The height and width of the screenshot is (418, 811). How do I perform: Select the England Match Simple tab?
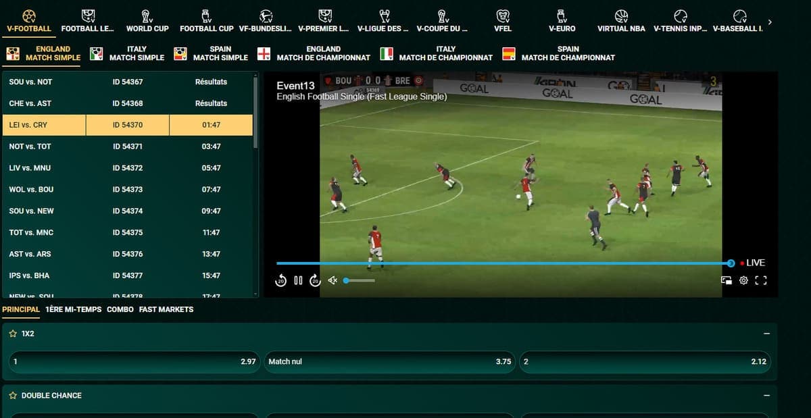click(43, 53)
